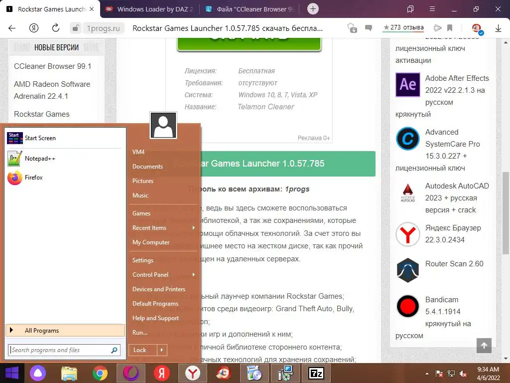The image size is (510, 383).
Task: Open Settings in Start menu
Action: point(143,260)
